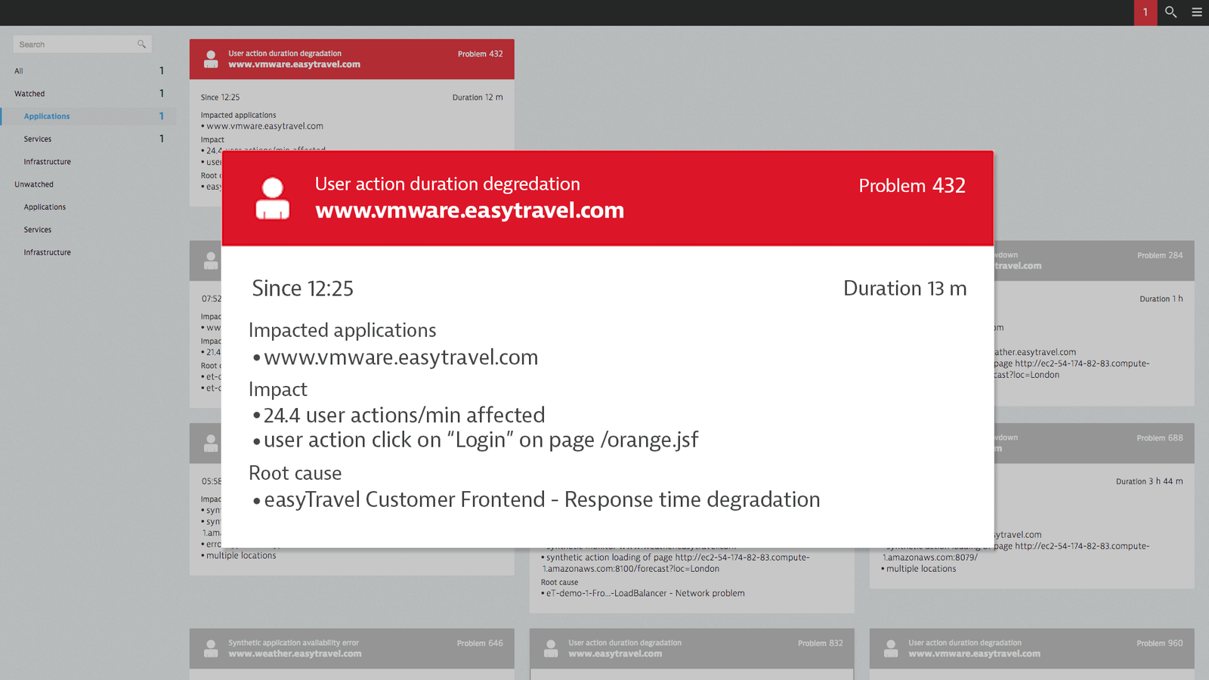Click user icon on Problem 960 card
This screenshot has width=1209, height=680.
coord(891,648)
